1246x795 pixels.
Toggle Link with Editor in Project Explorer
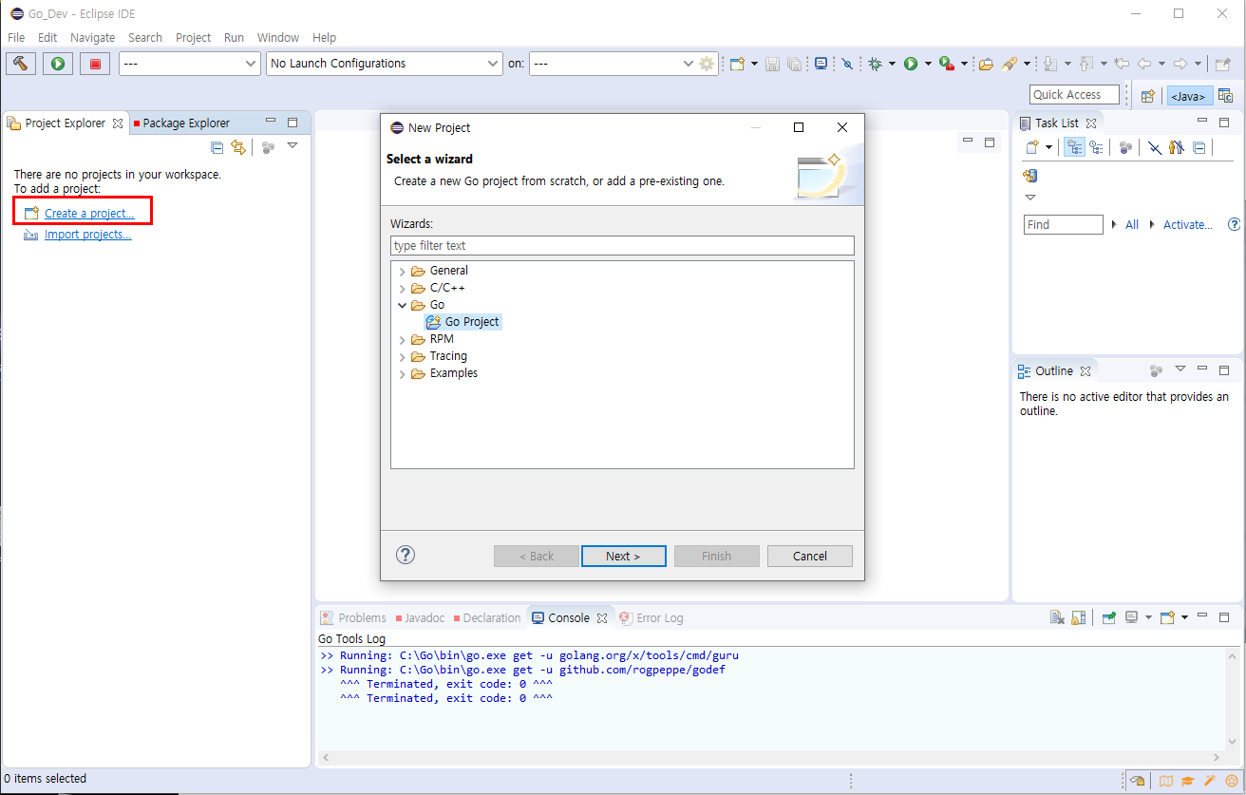238,147
